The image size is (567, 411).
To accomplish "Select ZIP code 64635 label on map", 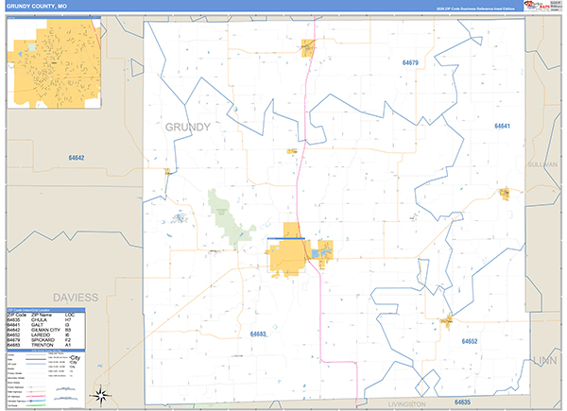I will tap(462, 402).
